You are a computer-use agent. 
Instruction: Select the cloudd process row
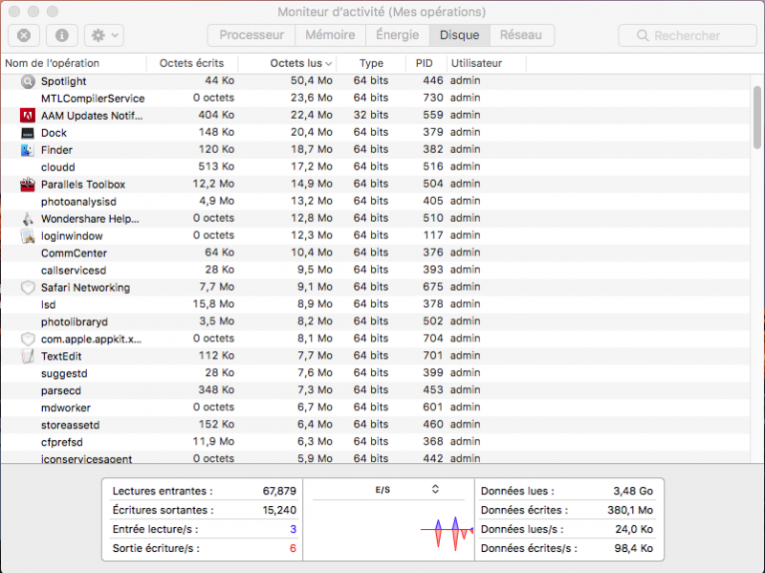click(376, 166)
